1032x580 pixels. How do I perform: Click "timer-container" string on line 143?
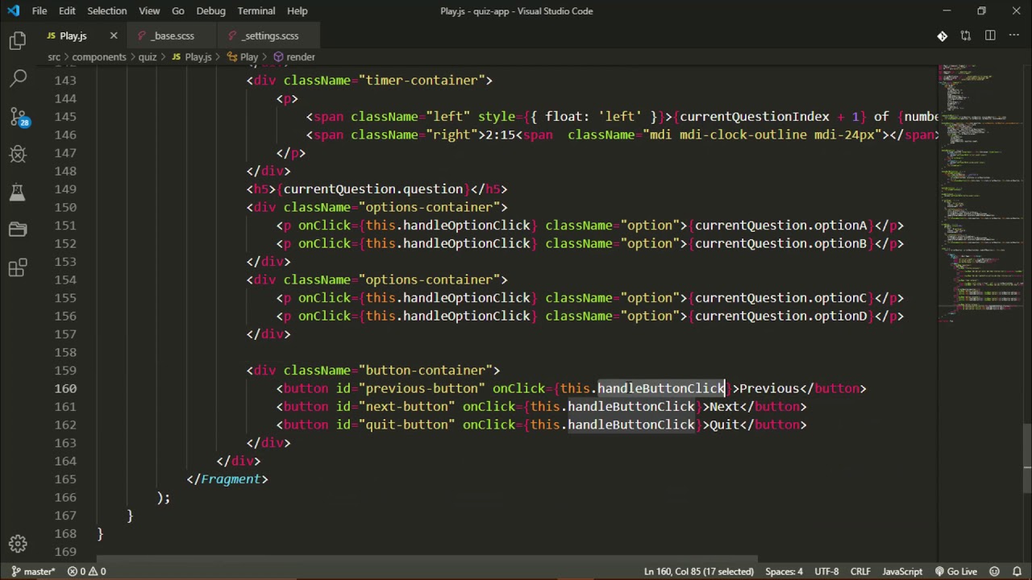tap(422, 81)
